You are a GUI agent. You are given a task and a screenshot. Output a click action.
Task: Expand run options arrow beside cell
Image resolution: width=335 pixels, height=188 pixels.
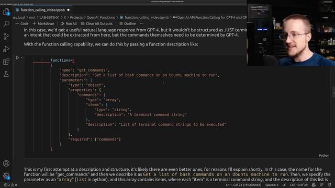pos(22,57)
